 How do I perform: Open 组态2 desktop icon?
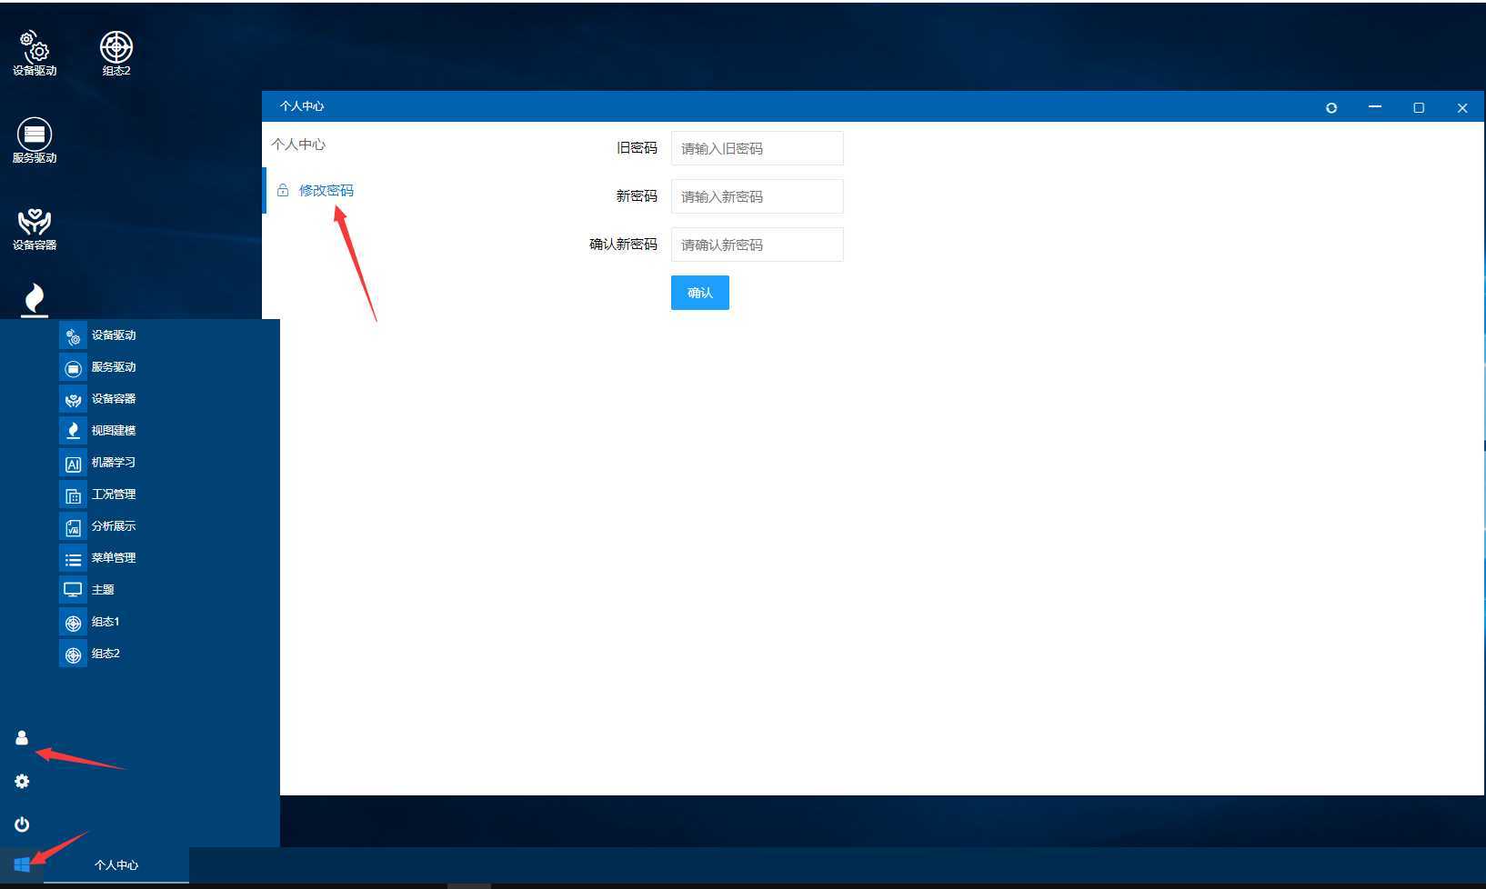[116, 53]
